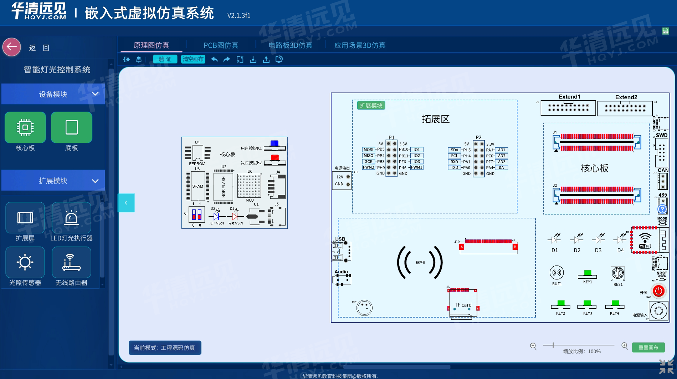Redo the canvas action

(227, 60)
